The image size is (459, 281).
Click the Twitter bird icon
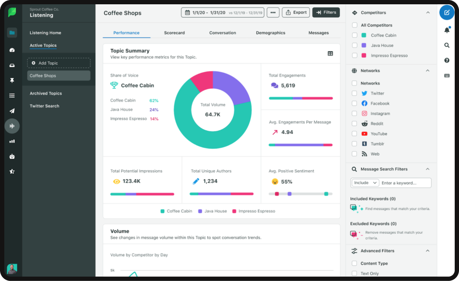(x=364, y=94)
